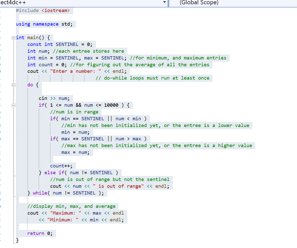
Task: Collapse the main() function outline
Action: tap(13, 38)
